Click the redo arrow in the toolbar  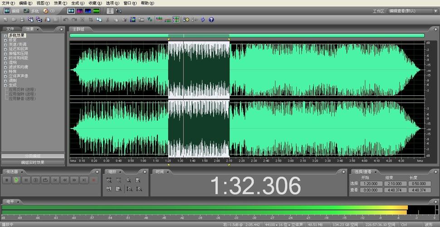74,20
